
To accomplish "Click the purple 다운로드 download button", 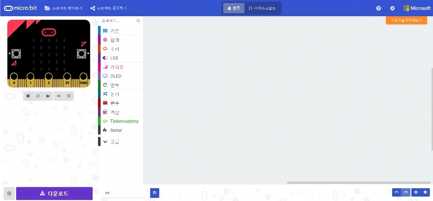I will click(x=54, y=194).
